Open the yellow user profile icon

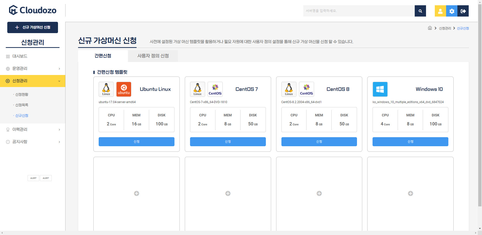pos(440,11)
